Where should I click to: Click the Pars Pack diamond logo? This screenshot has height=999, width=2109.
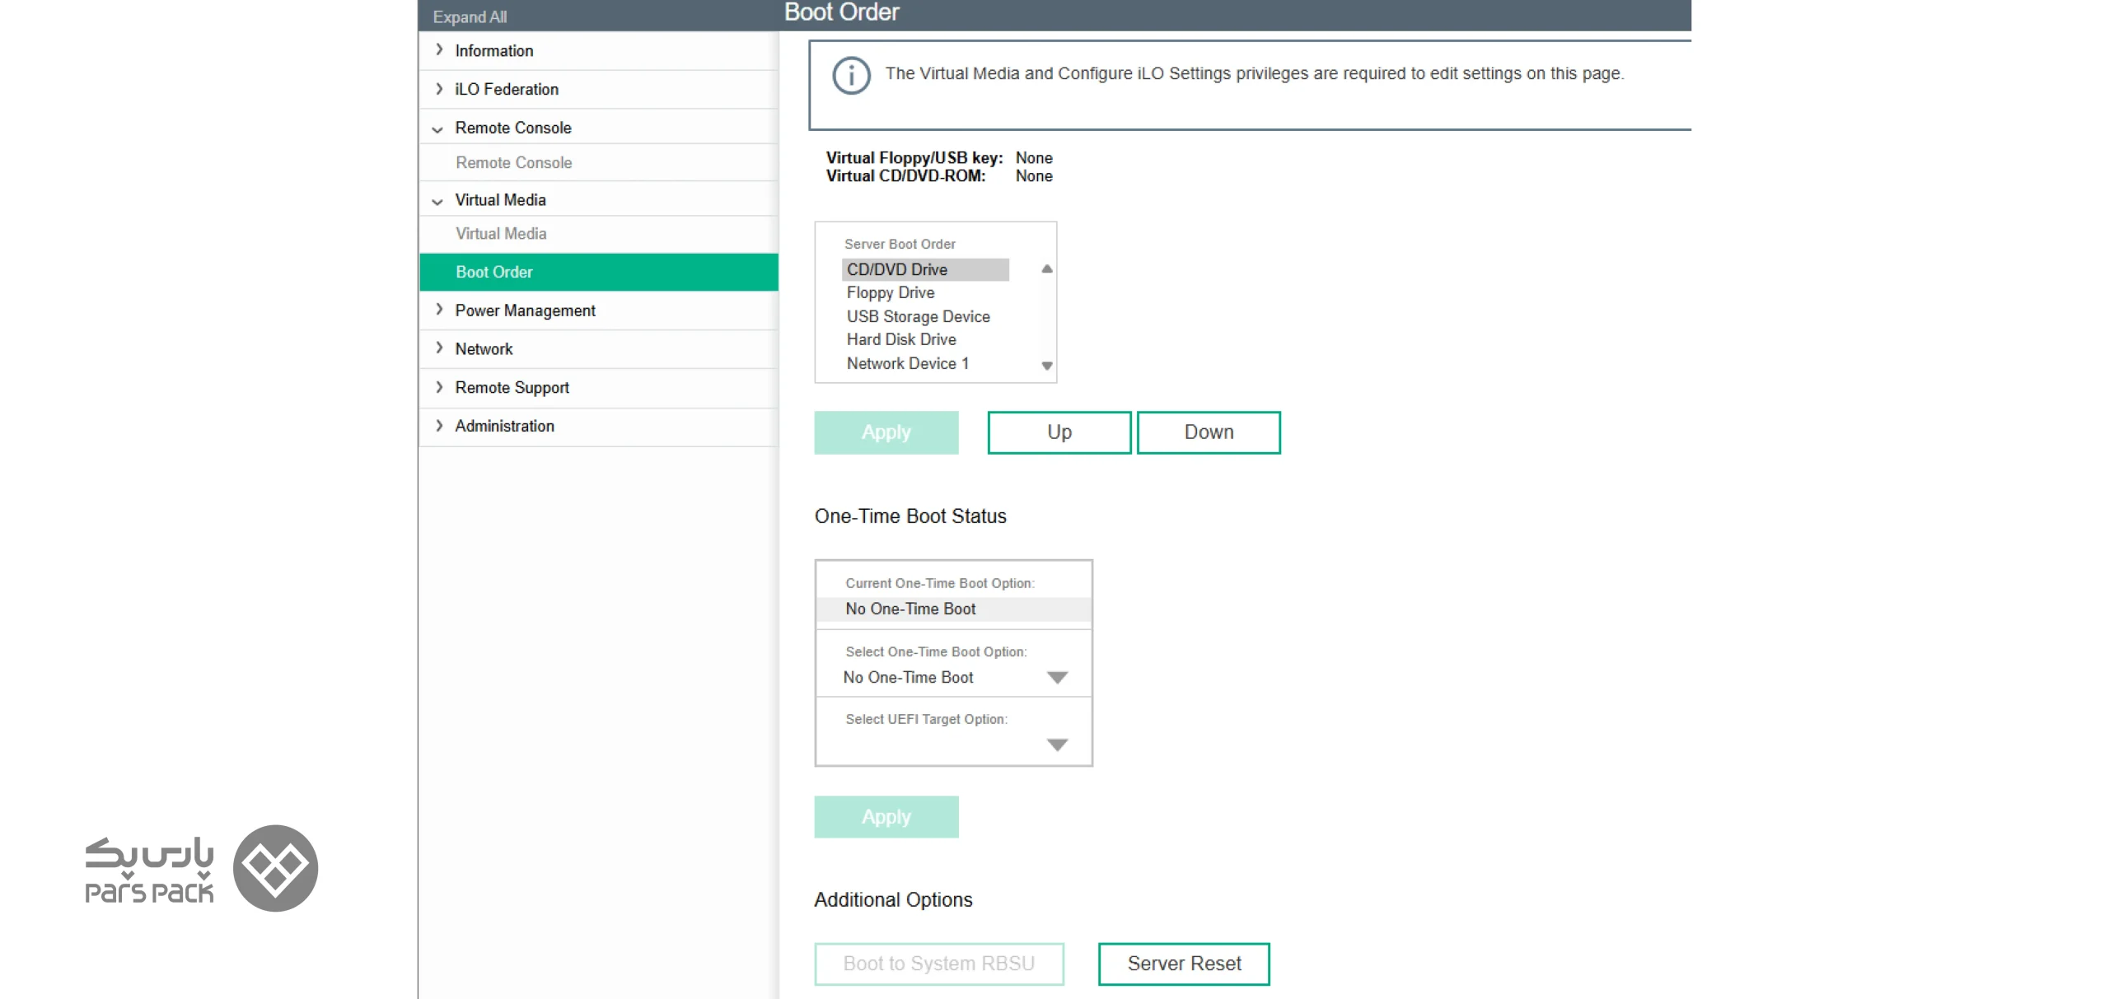275,868
